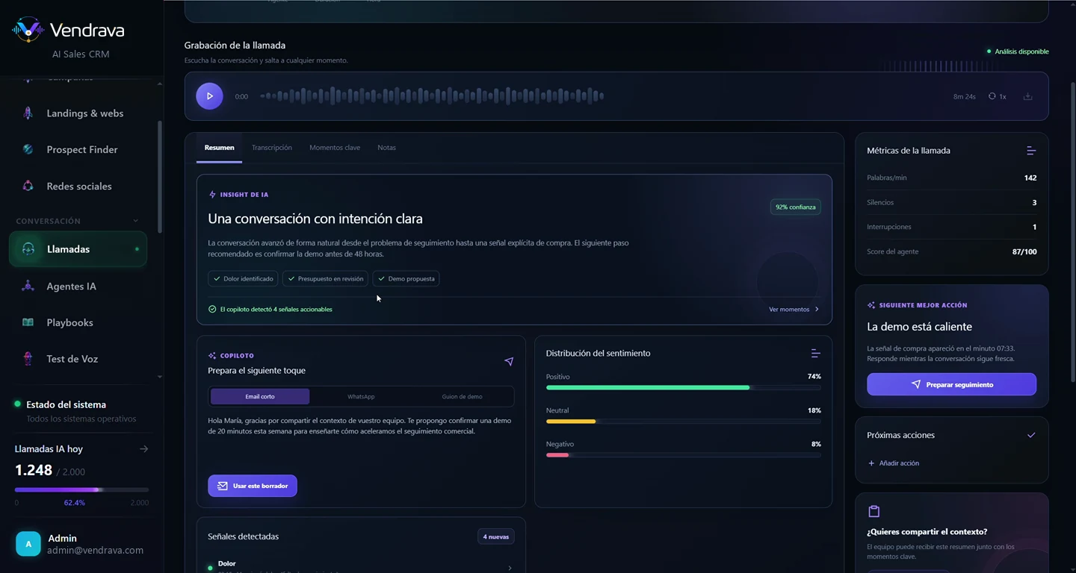Click the Vendrava logo icon

coord(28,30)
